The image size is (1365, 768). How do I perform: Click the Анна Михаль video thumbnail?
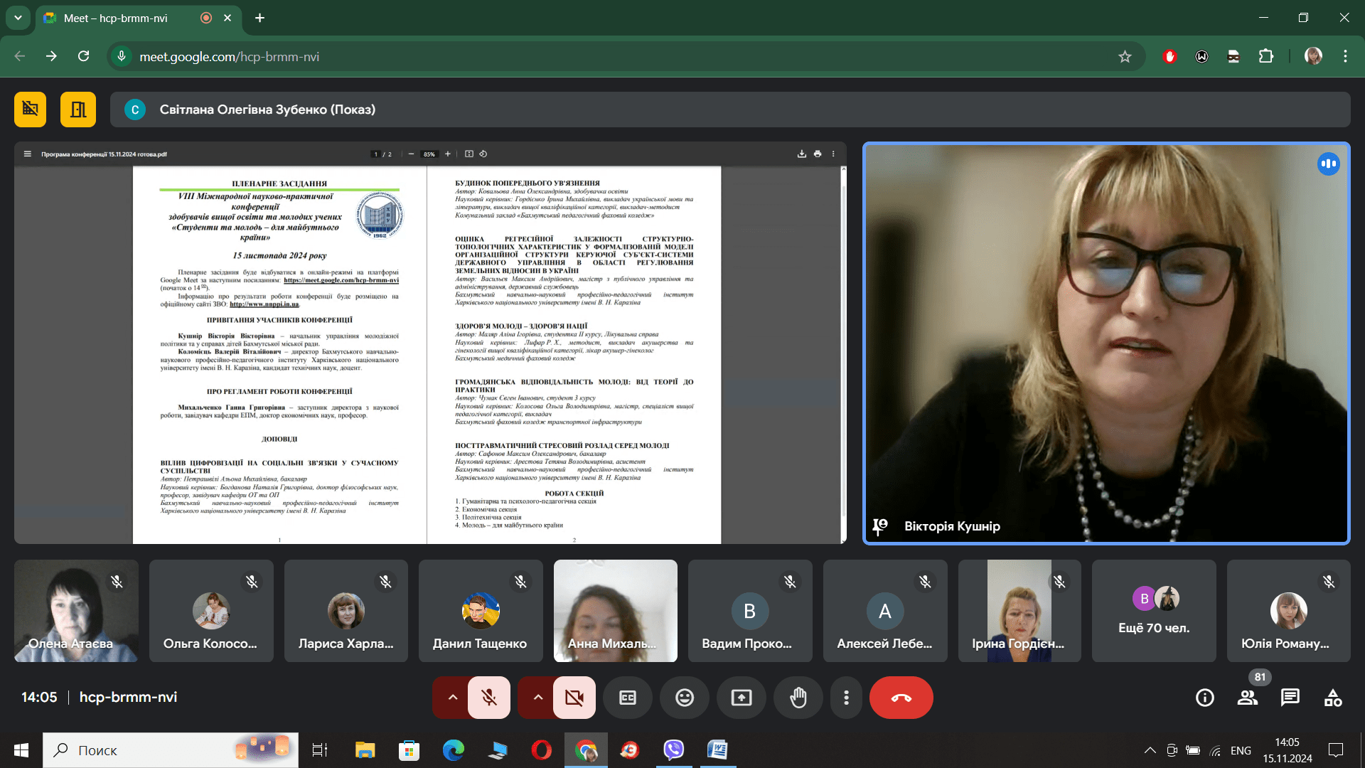(x=615, y=611)
